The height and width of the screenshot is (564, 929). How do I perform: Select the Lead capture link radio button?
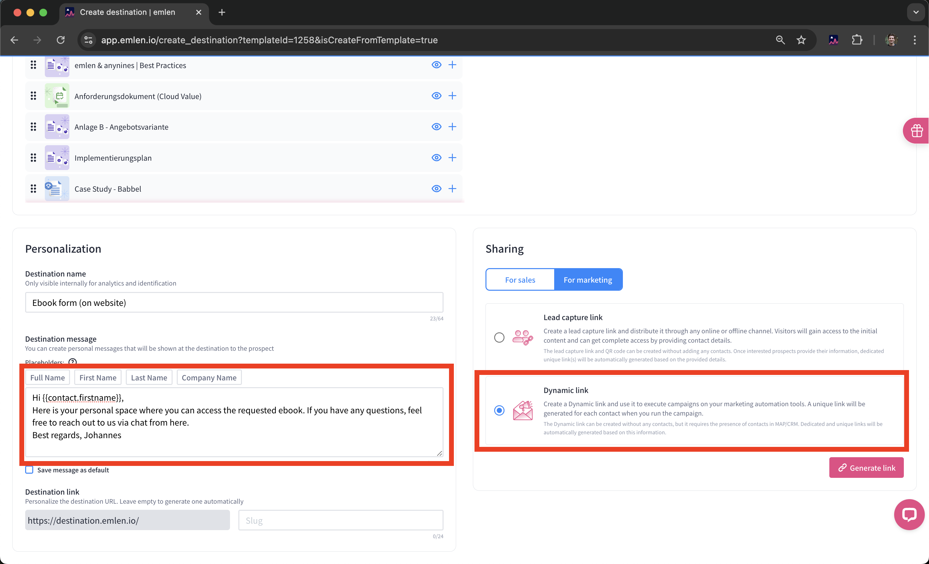tap(499, 337)
